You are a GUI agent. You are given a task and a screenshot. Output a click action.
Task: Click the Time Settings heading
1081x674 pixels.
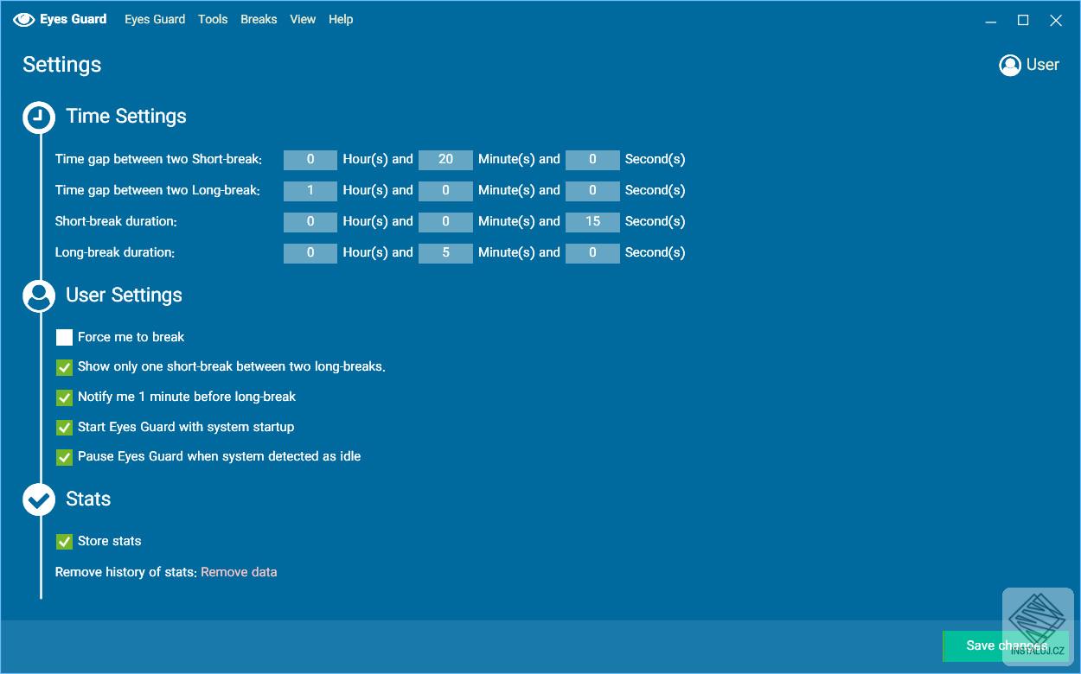[x=126, y=117]
